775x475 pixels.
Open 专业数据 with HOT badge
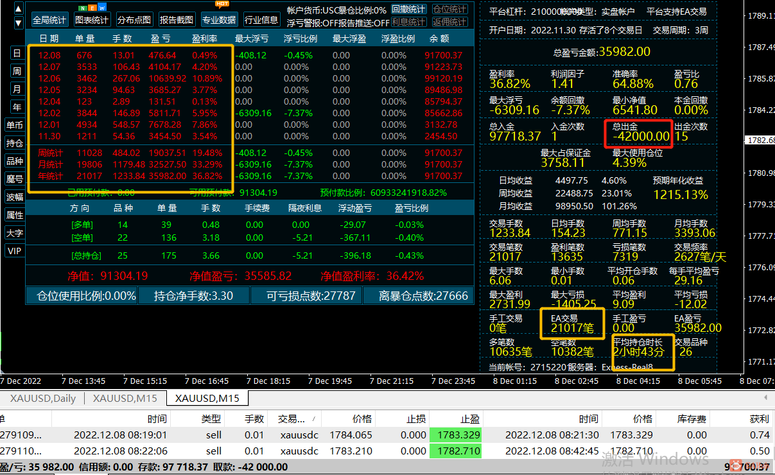point(219,20)
